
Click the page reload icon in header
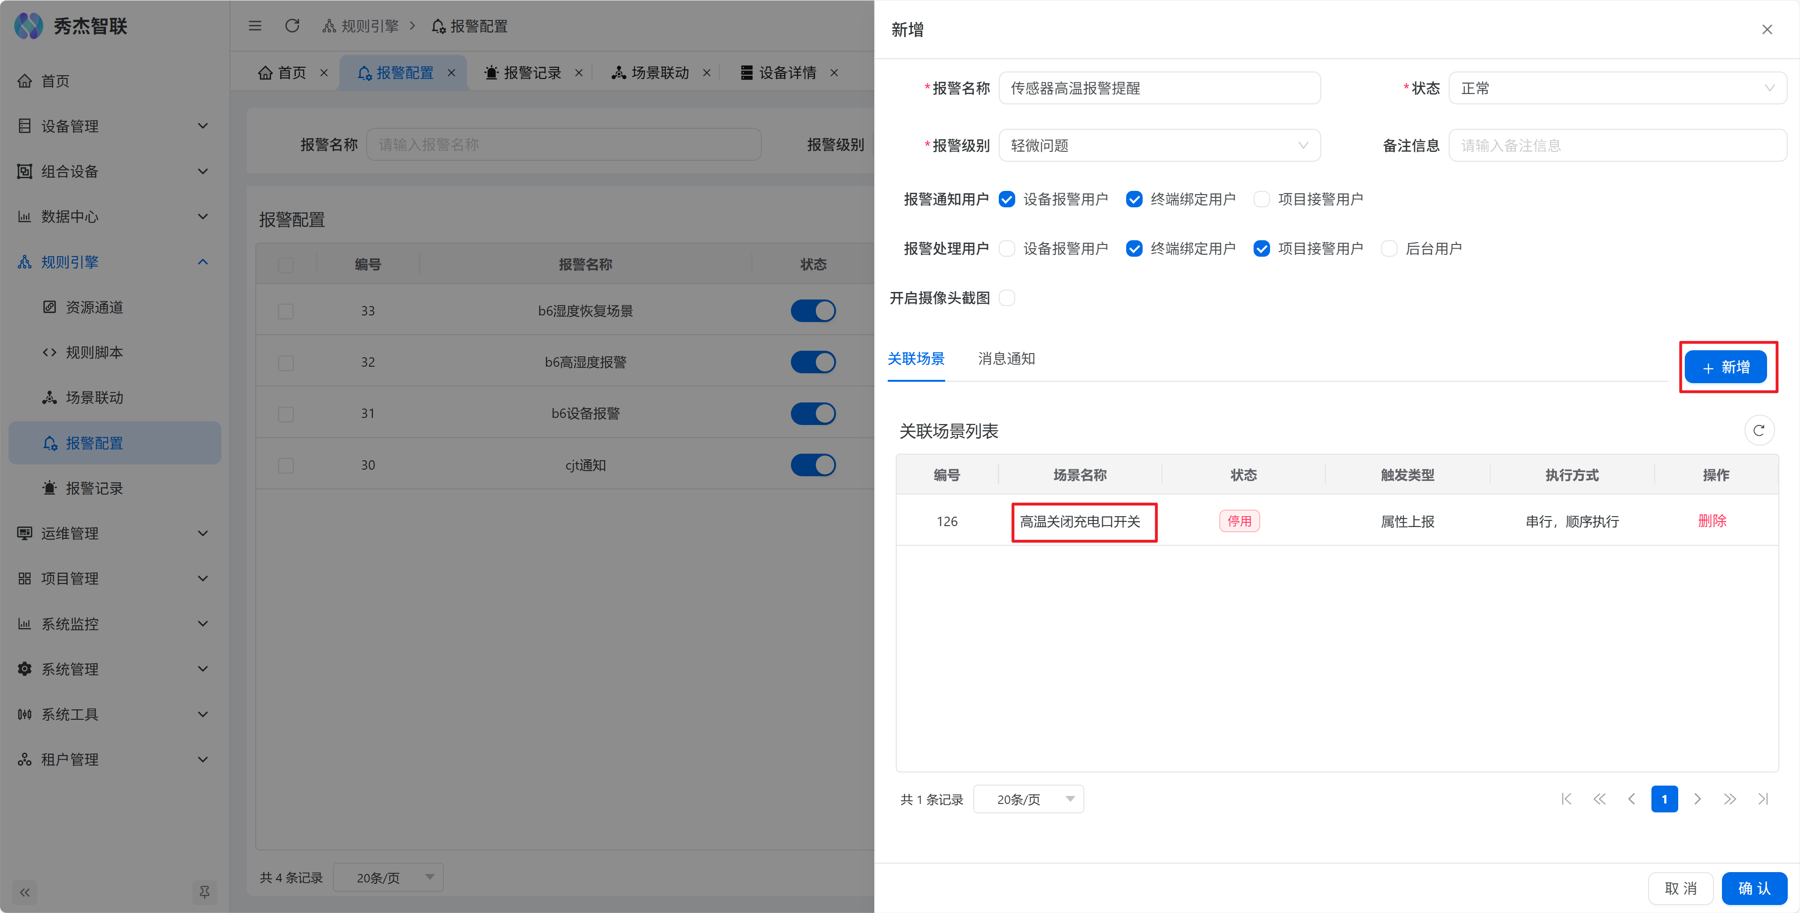coord(292,26)
